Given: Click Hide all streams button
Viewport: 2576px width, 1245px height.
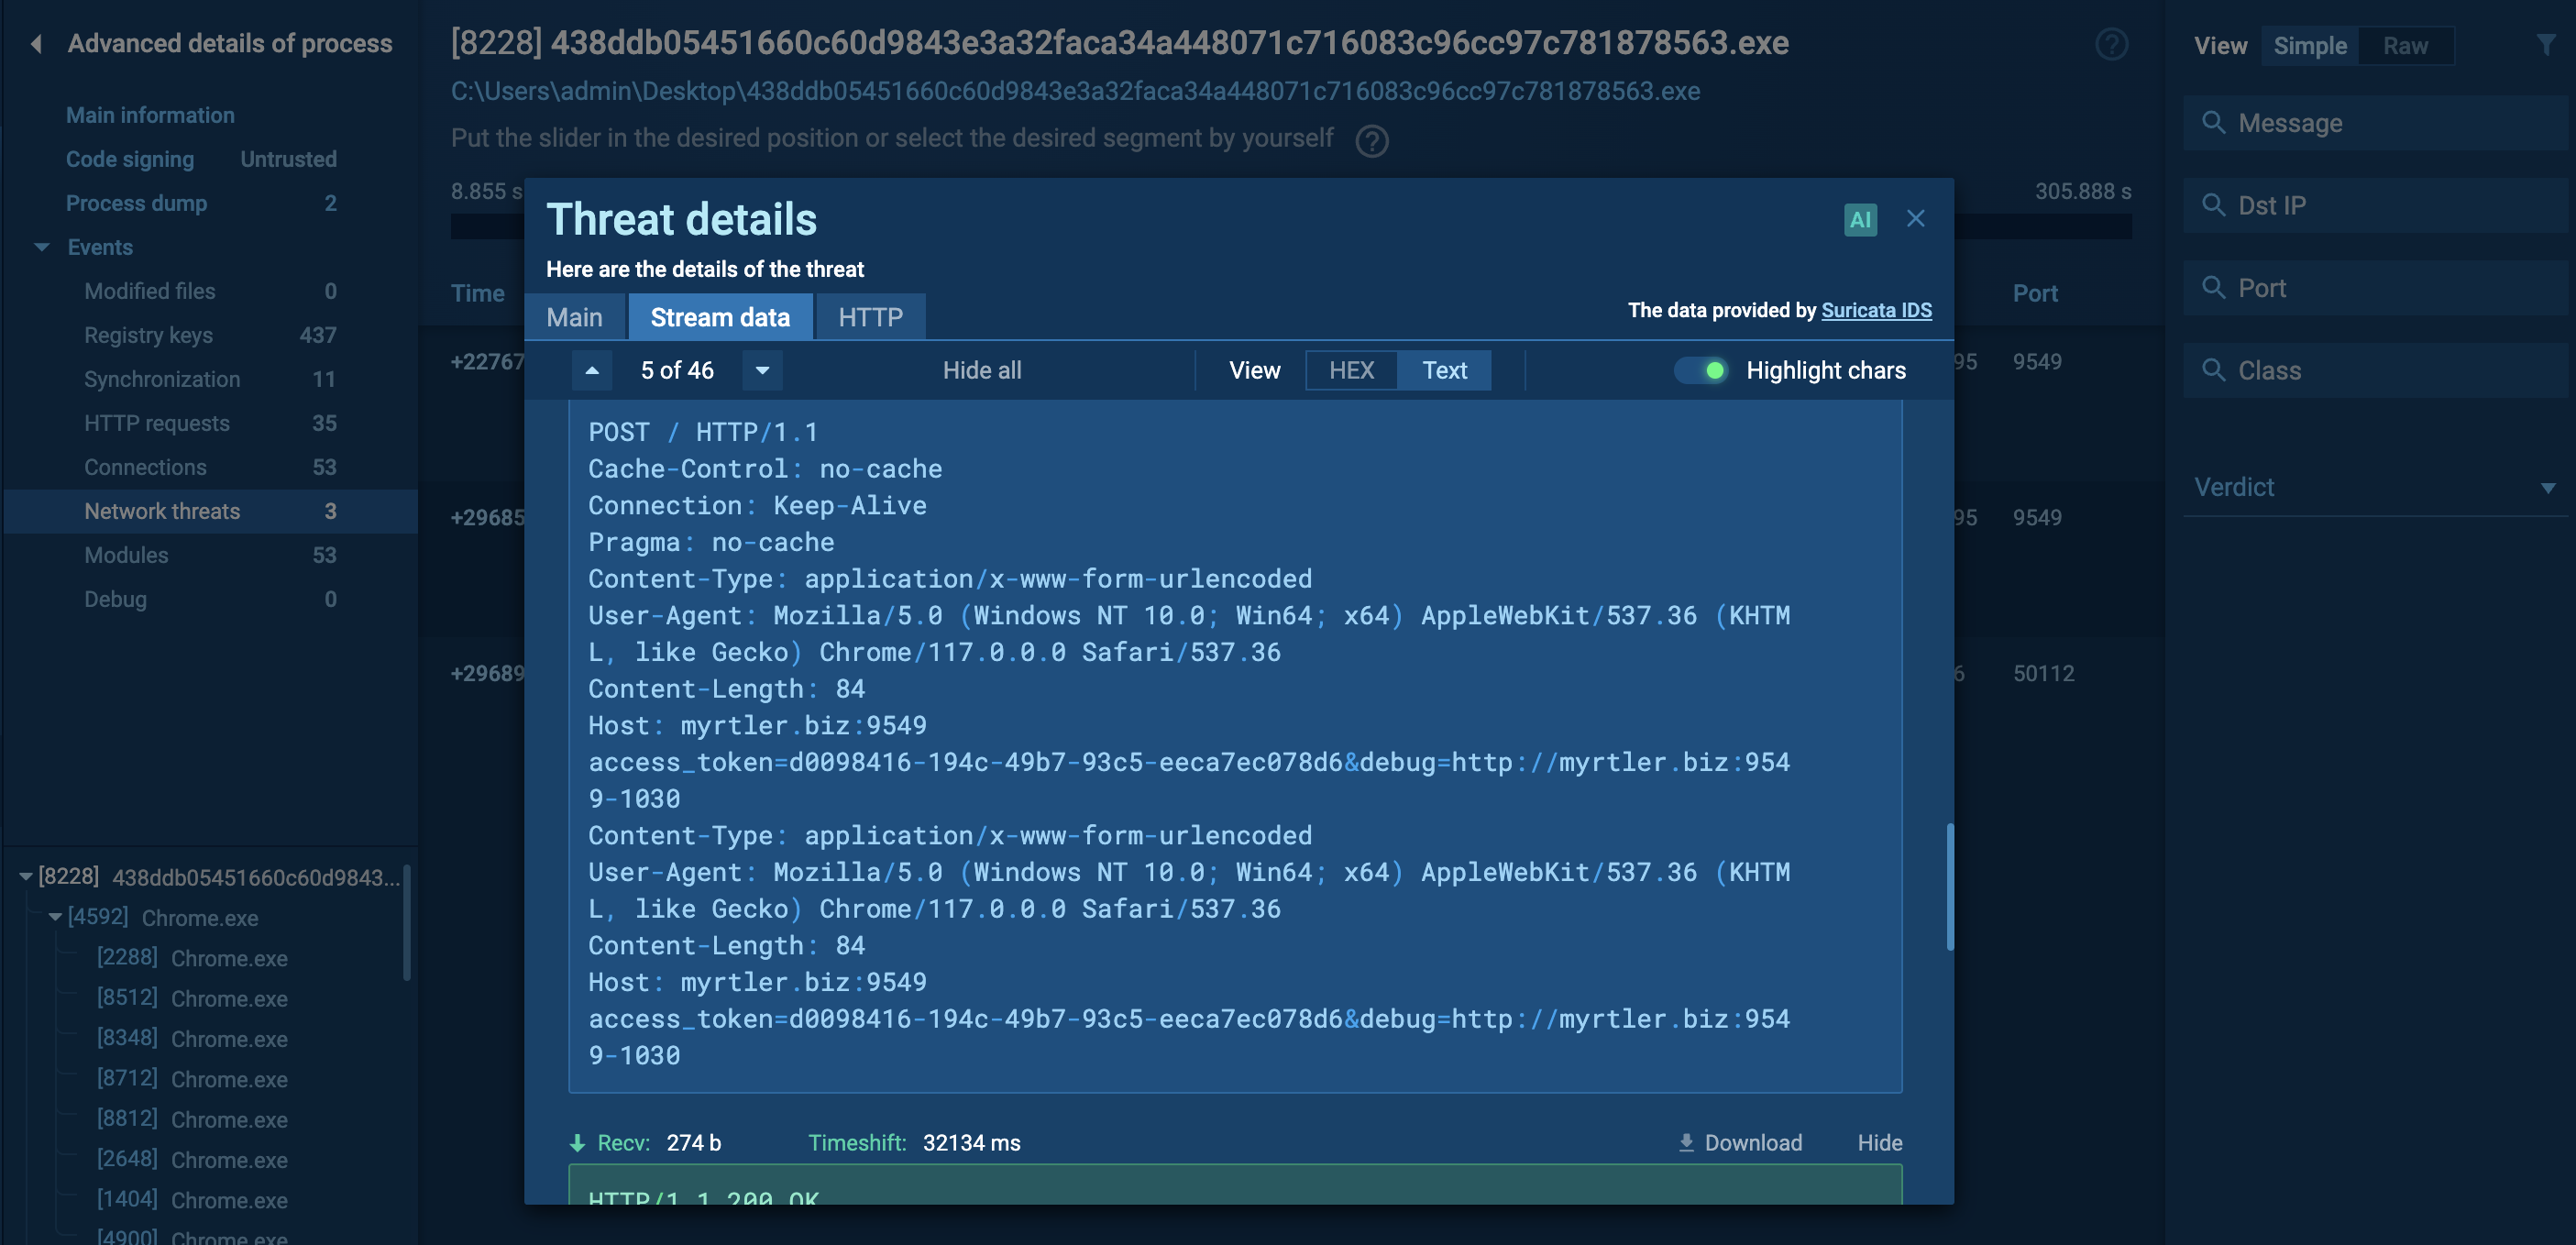Looking at the screenshot, I should click(x=981, y=370).
